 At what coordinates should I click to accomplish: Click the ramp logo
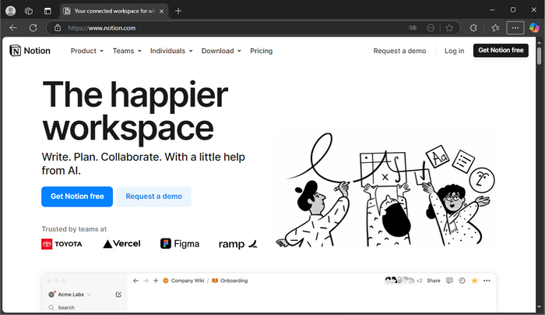[238, 244]
